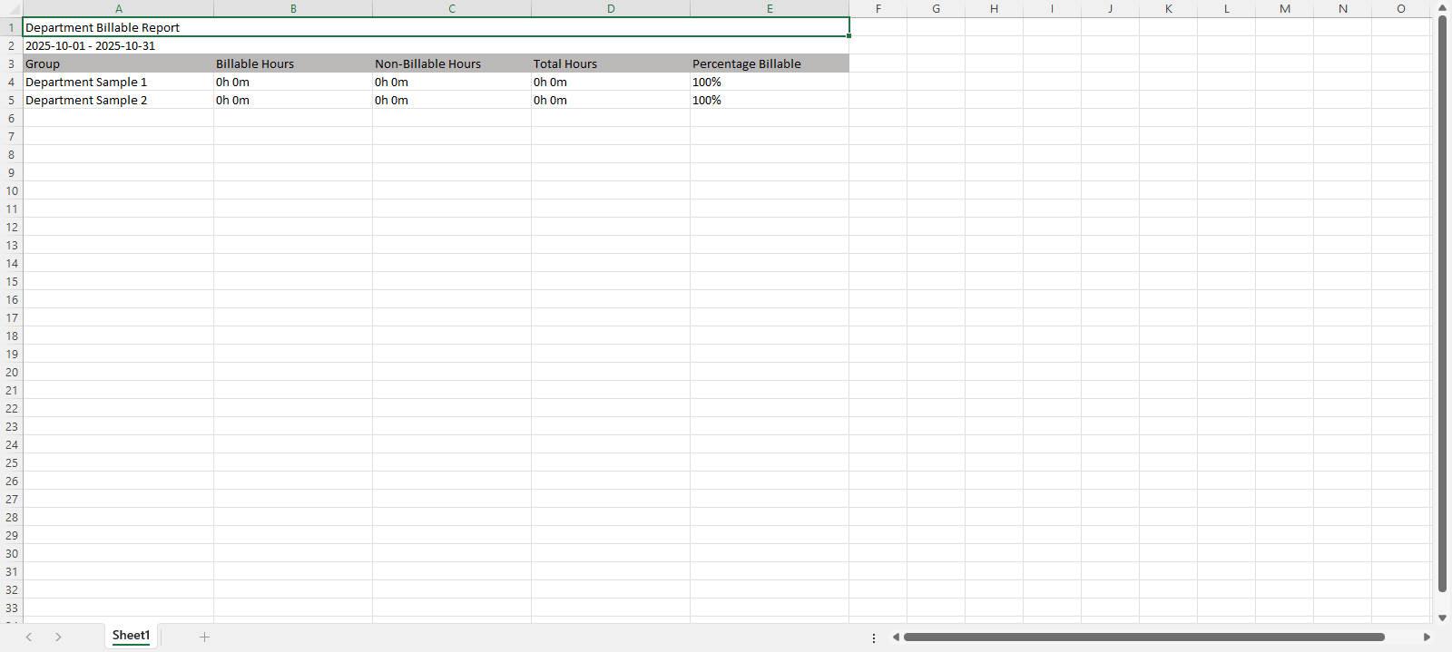Click the vertical scrollbar up arrow
1452x652 pixels.
pyautogui.click(x=1442, y=8)
